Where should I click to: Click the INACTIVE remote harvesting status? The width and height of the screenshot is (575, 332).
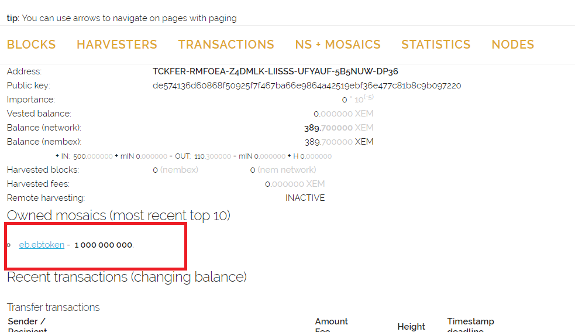305,198
